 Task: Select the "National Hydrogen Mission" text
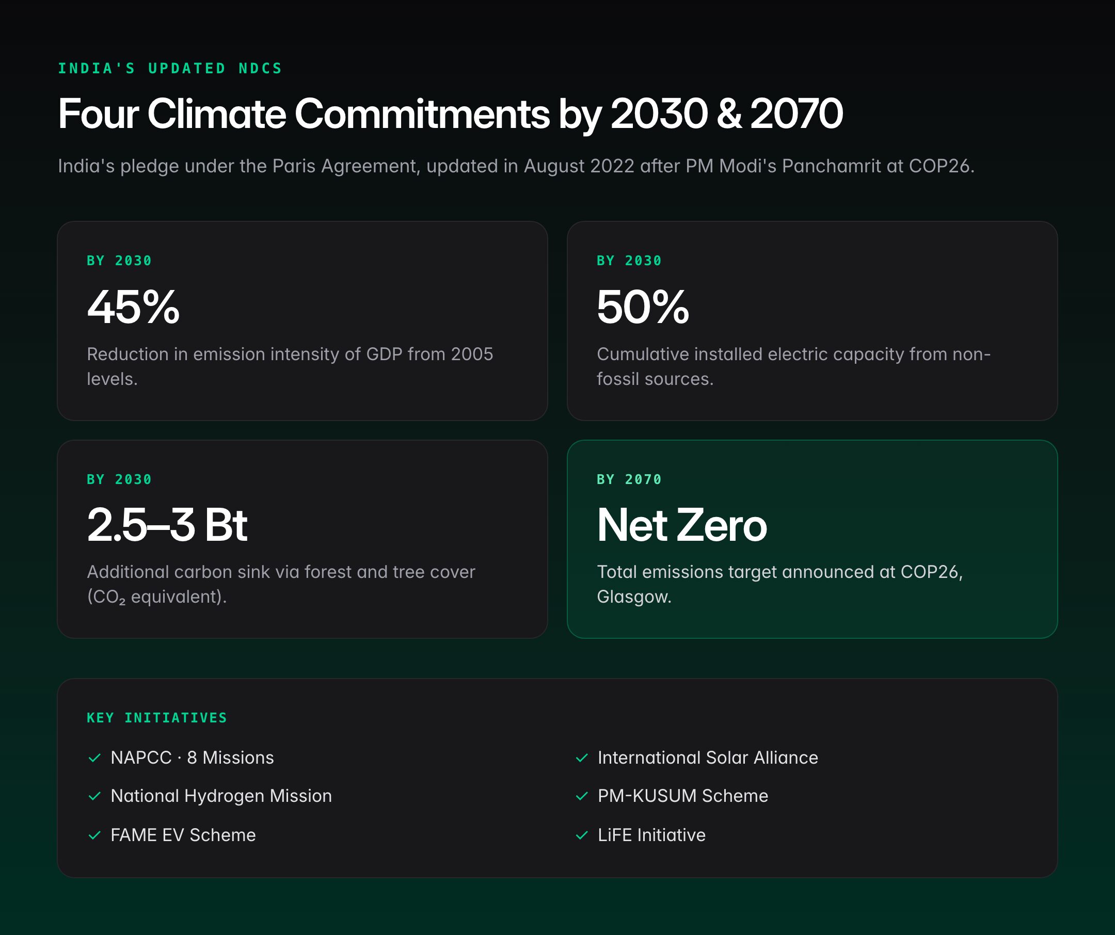pos(221,796)
